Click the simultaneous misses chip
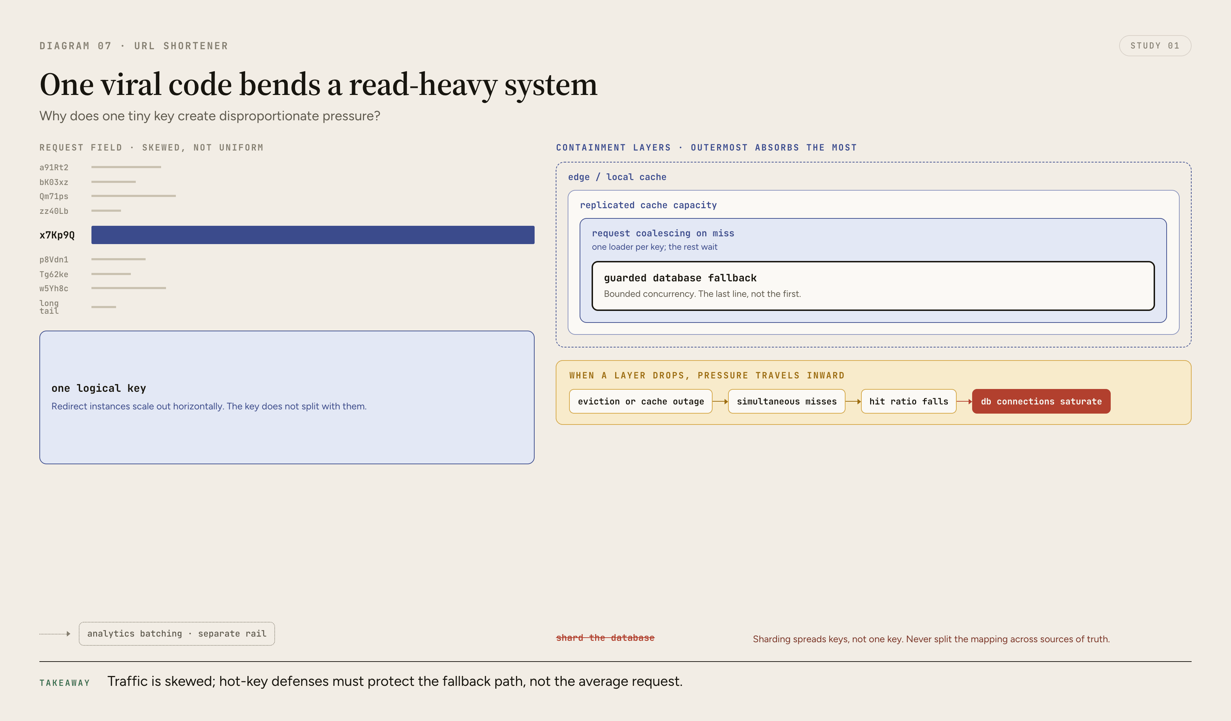 786,402
